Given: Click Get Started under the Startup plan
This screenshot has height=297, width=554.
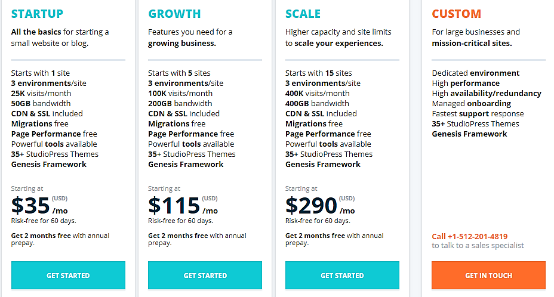Looking at the screenshot, I should click(x=68, y=275).
